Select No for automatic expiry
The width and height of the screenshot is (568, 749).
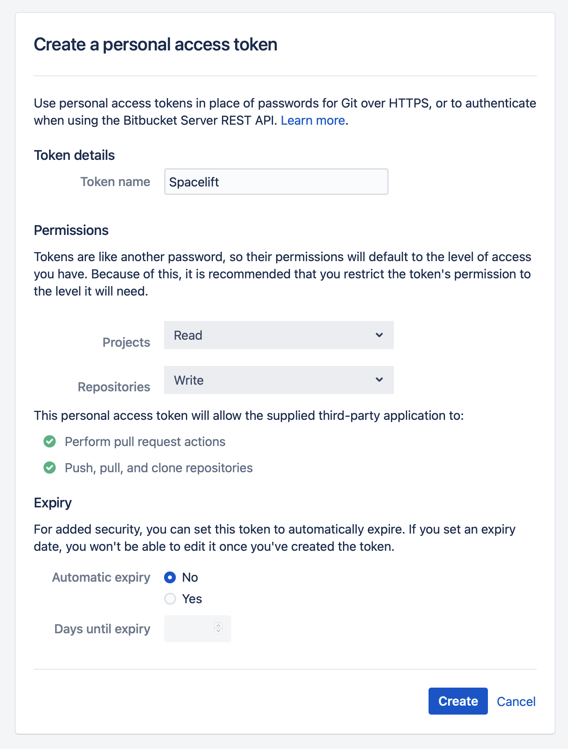coord(170,577)
